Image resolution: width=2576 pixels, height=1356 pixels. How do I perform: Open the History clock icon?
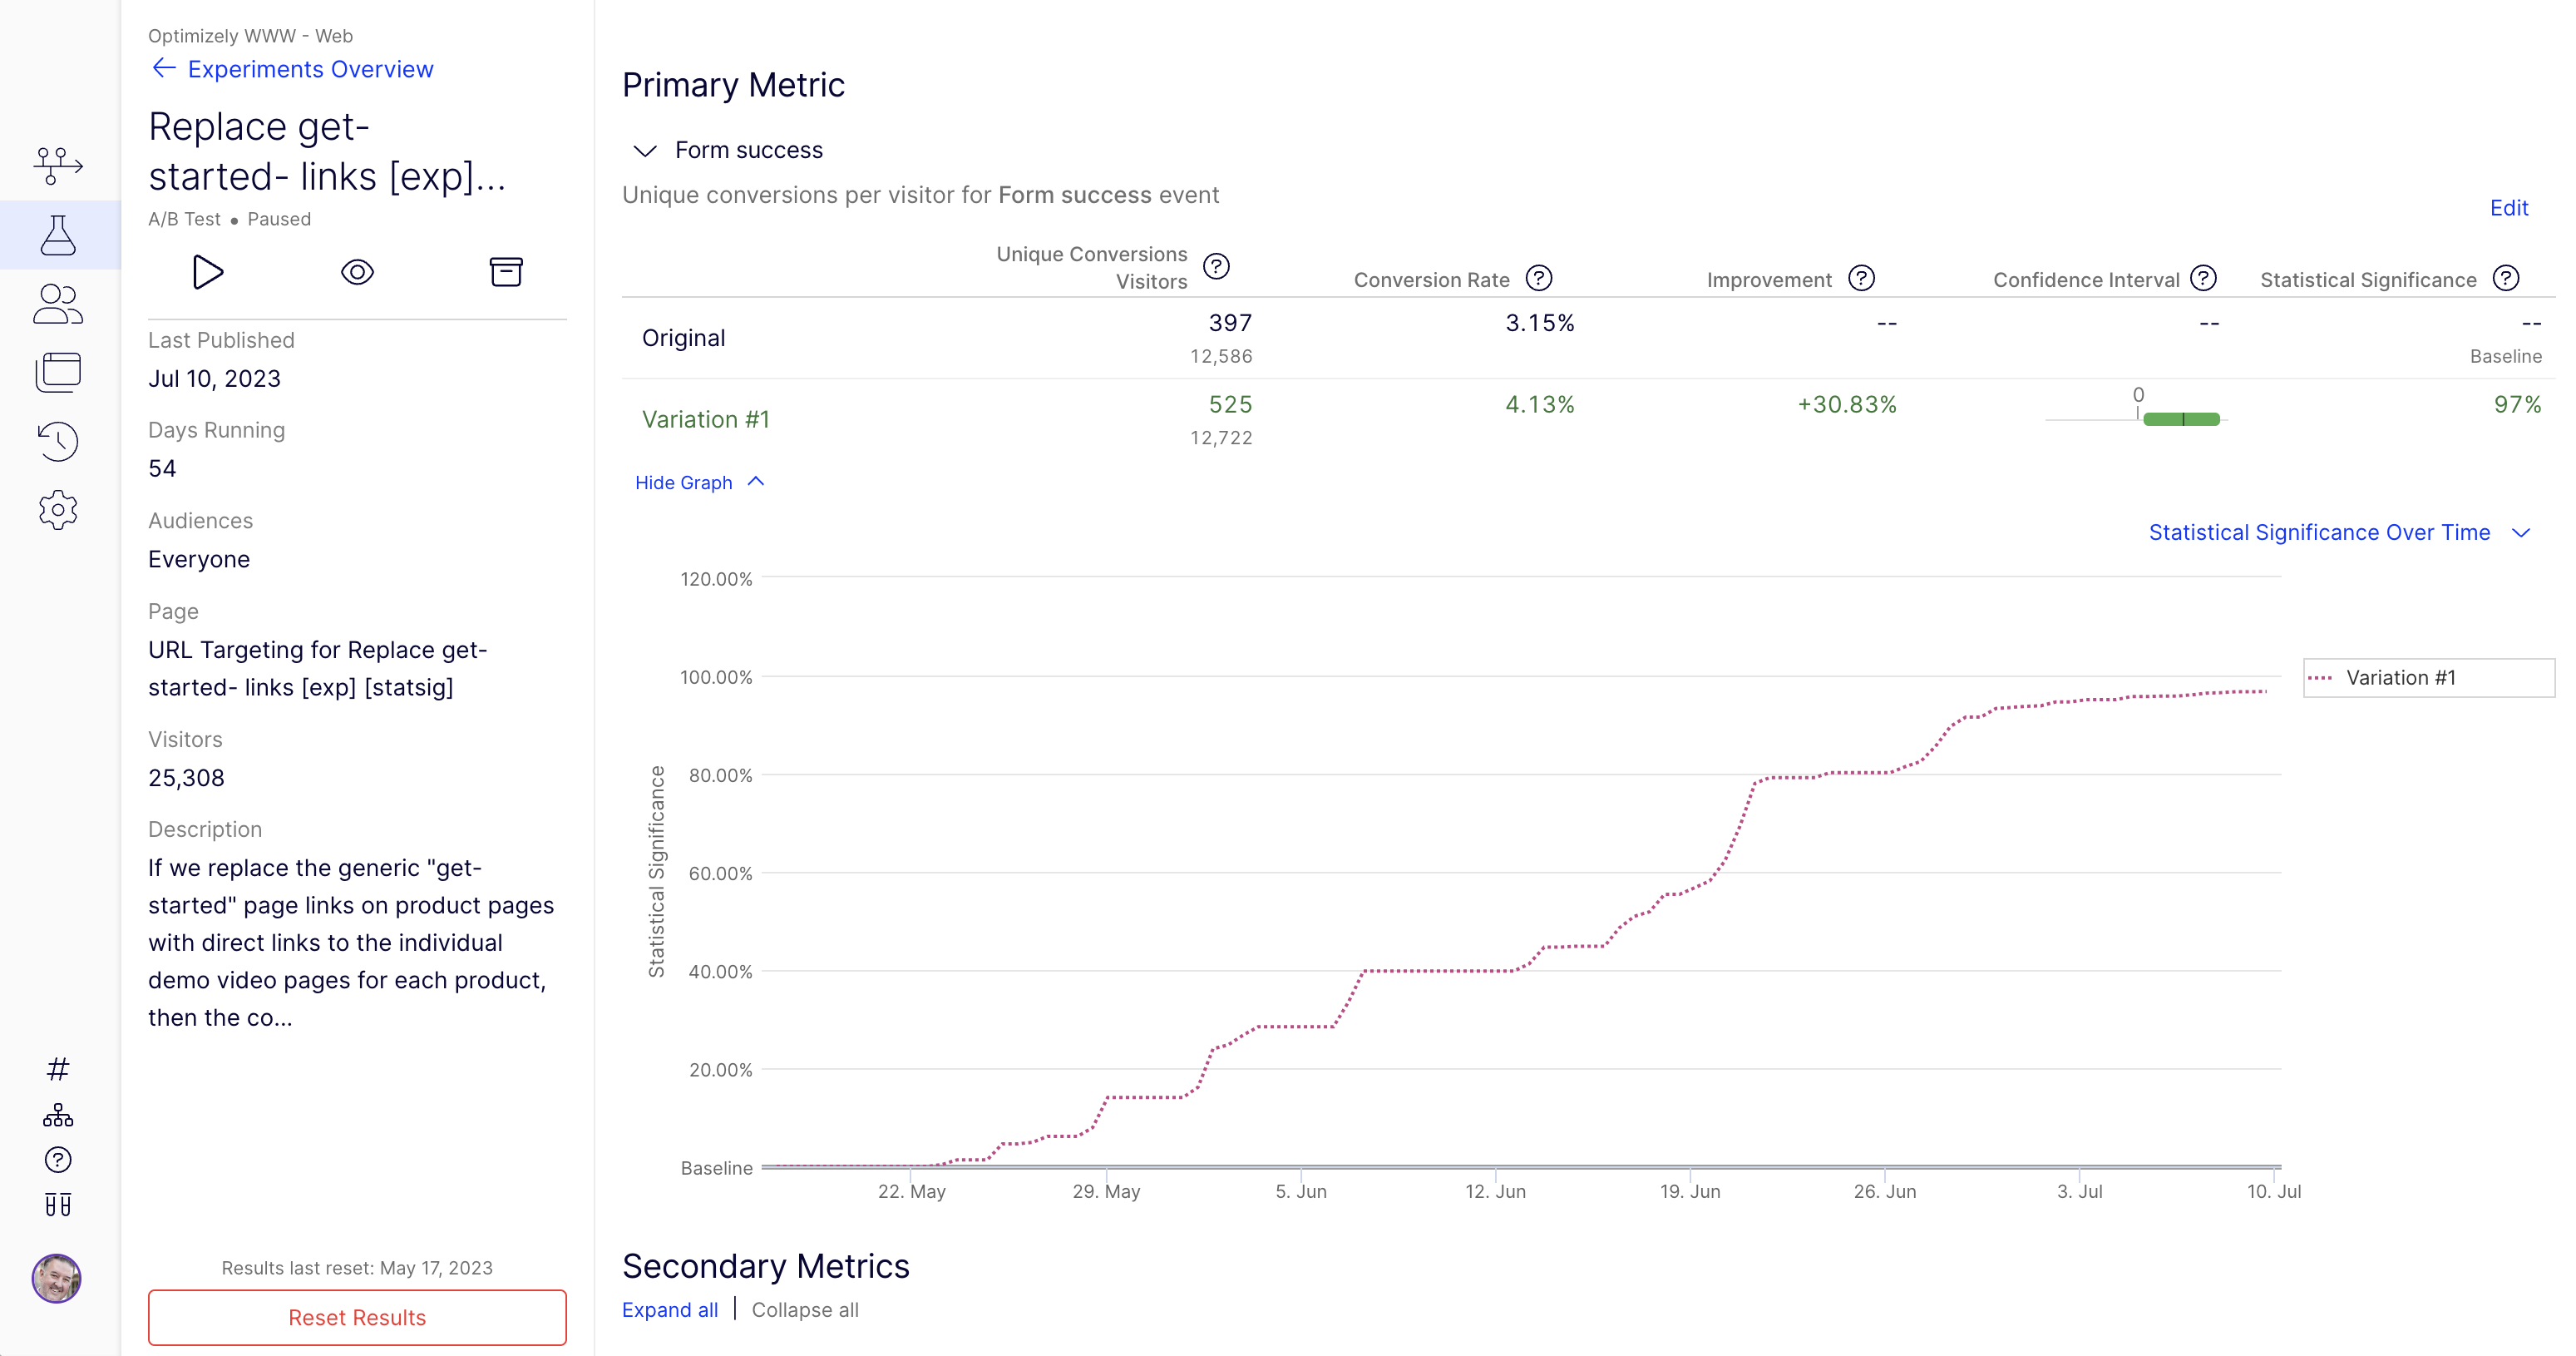tap(58, 440)
